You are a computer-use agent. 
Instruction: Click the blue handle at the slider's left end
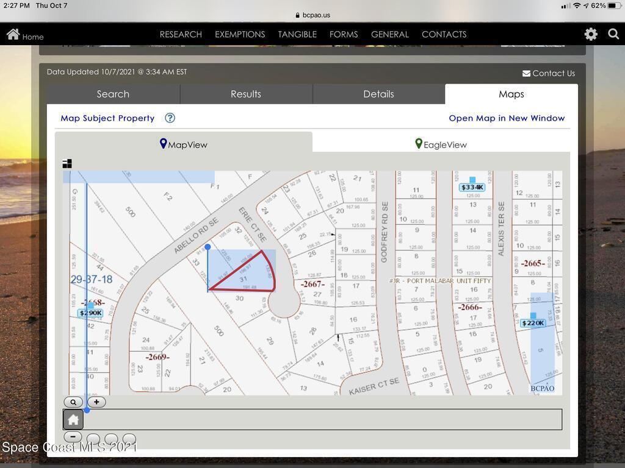(x=87, y=410)
